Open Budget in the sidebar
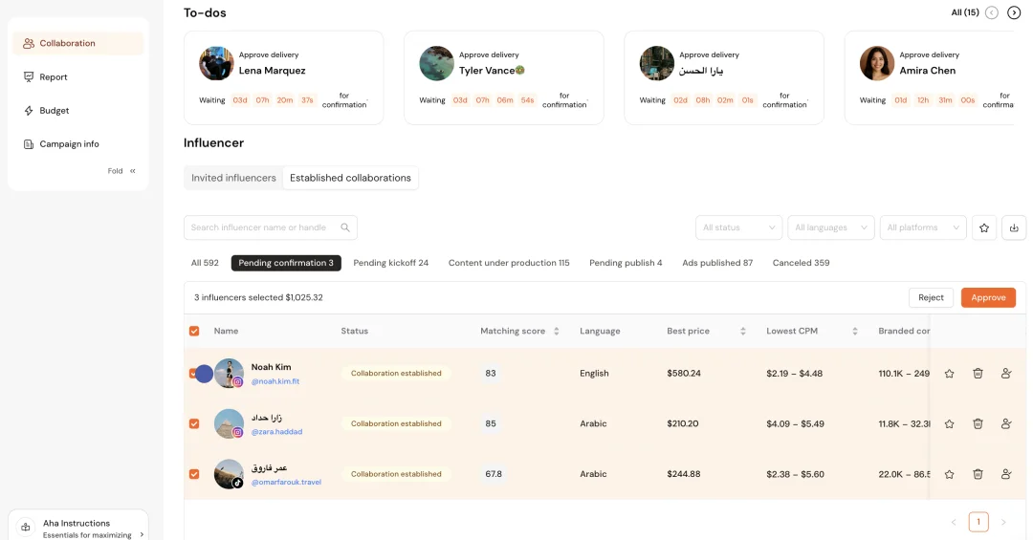This screenshot has height=540, width=1033. [x=55, y=111]
